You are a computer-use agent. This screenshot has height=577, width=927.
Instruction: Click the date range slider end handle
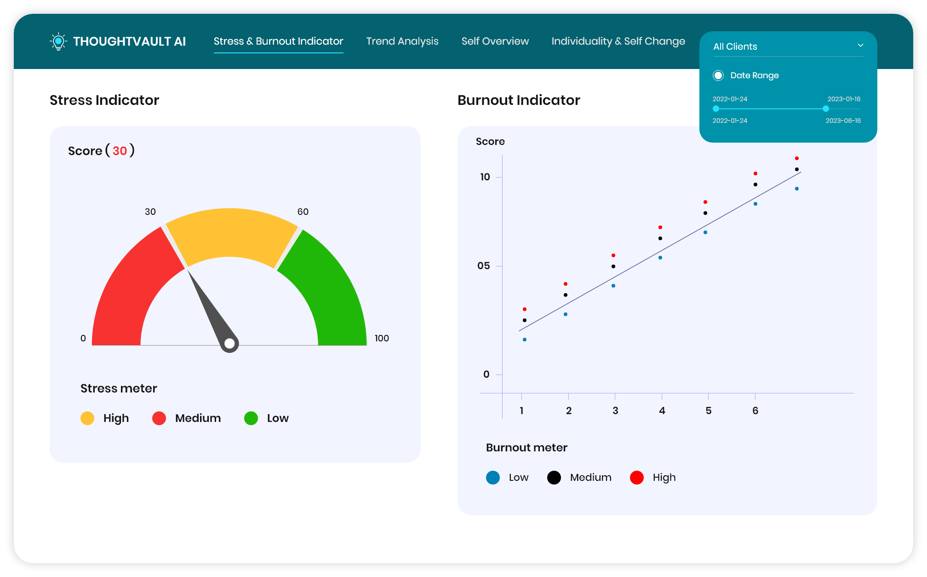(x=826, y=109)
